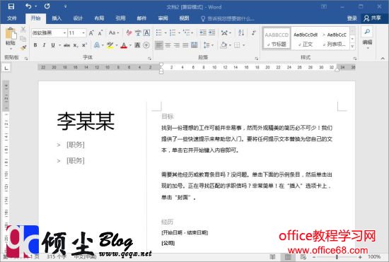
Task: Open the font name combo box
Action: click(50, 32)
